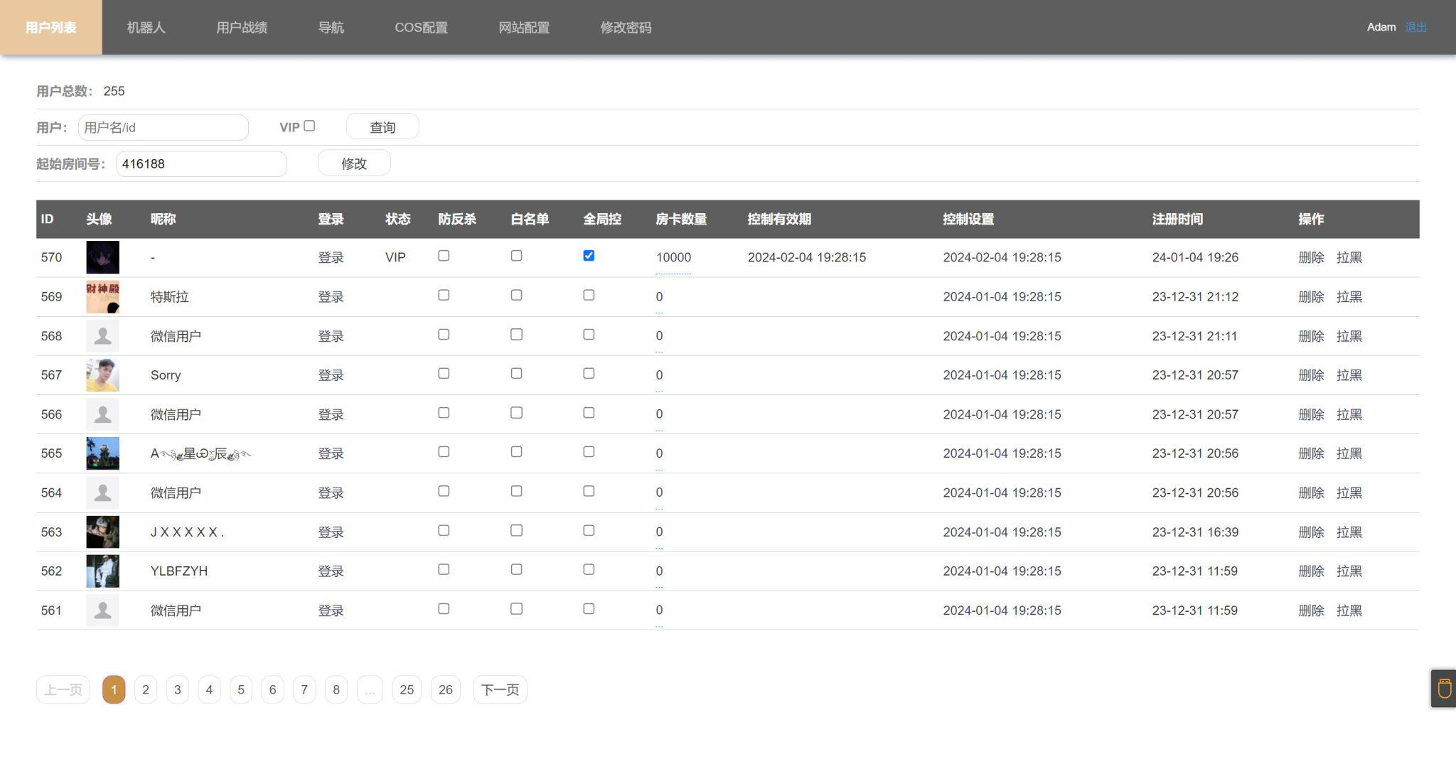Log out via the 退出 link
Screen dimensions: 1456x776
pos(1415,26)
